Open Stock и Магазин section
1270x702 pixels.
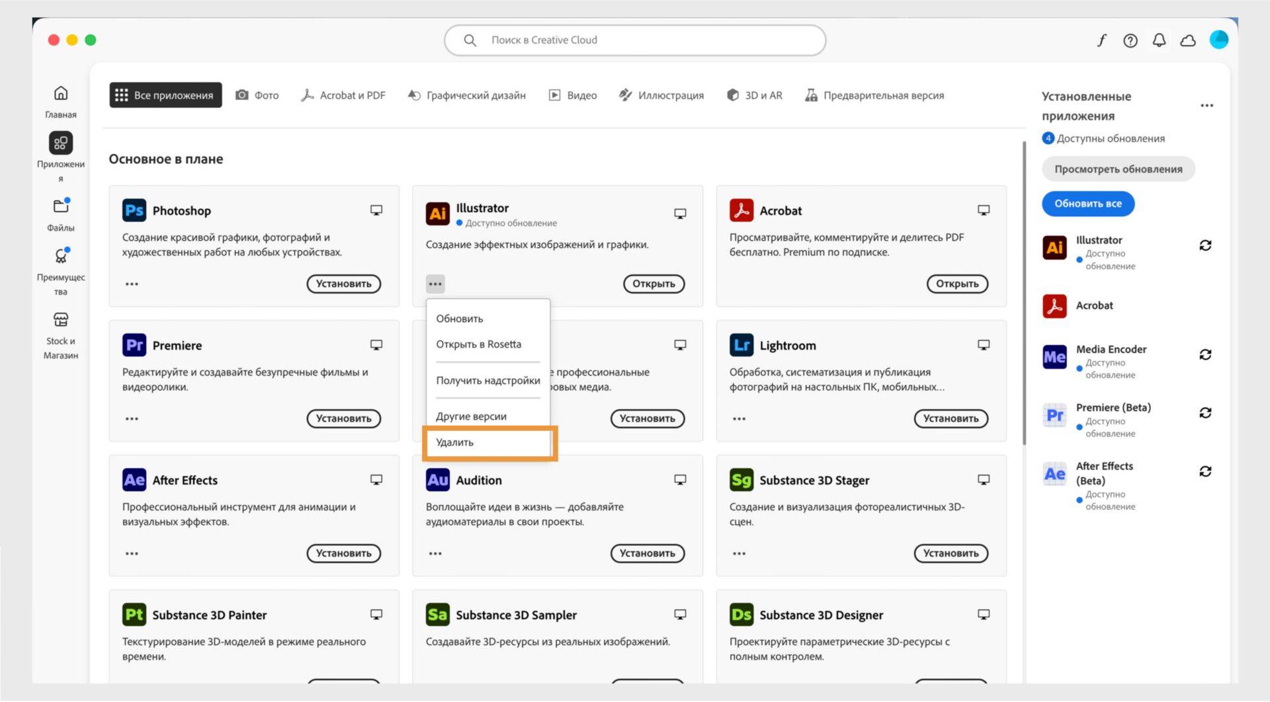61,336
